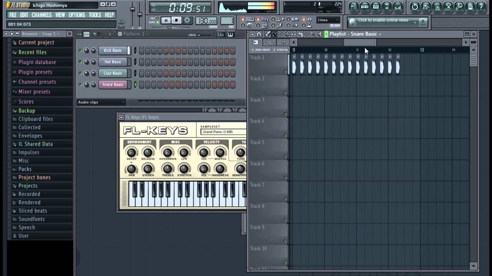Open the Piano Roll view from the toolbar
Screen dimensions: 492x276
pyautogui.click(x=376, y=7)
